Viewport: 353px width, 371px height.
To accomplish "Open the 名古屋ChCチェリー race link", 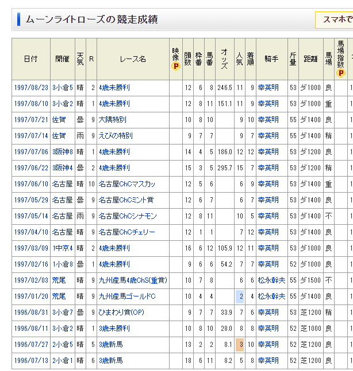I will [x=127, y=232].
